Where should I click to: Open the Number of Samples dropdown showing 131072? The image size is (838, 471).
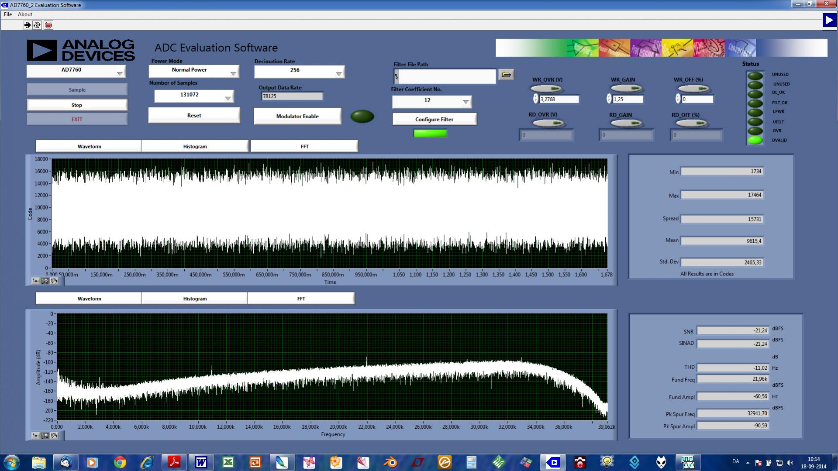coord(194,96)
